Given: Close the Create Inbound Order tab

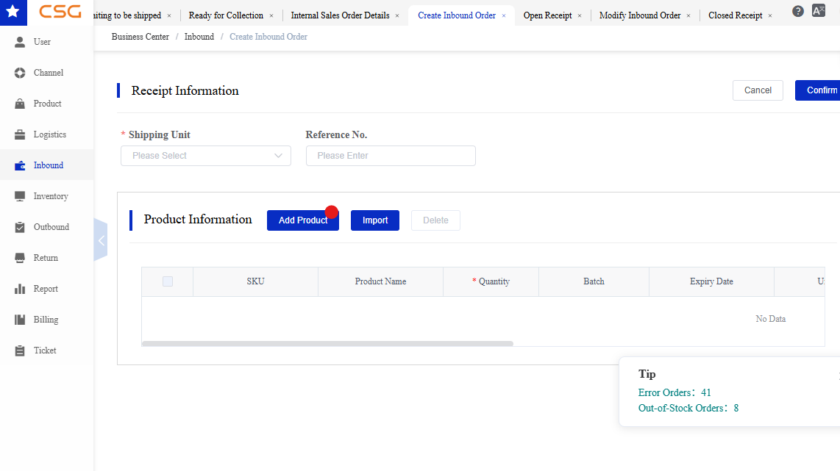Looking at the screenshot, I should click(504, 16).
